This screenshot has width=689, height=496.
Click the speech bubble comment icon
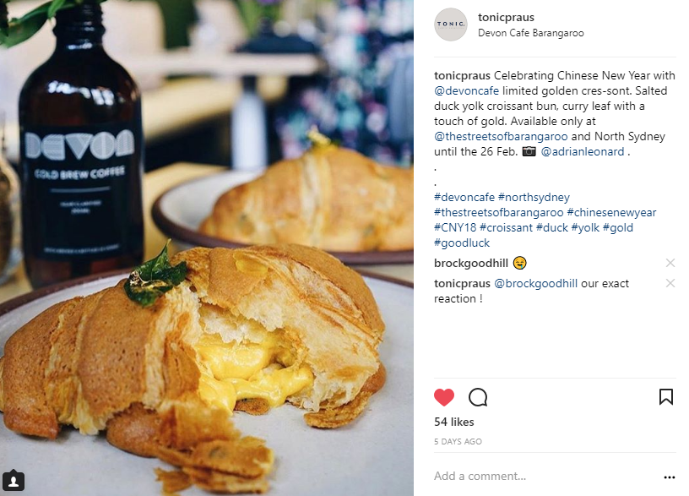point(478,397)
